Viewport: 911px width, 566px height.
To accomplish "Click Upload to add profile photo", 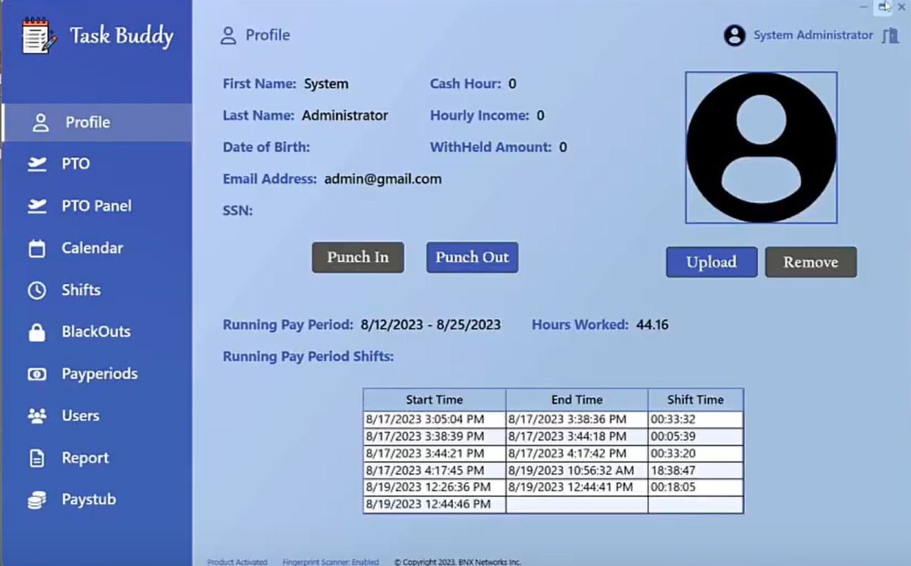I will [x=711, y=262].
